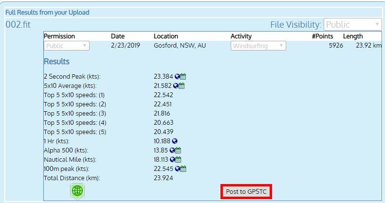
Task: Open the calendar icon for 100m peak
Action: coord(183,169)
